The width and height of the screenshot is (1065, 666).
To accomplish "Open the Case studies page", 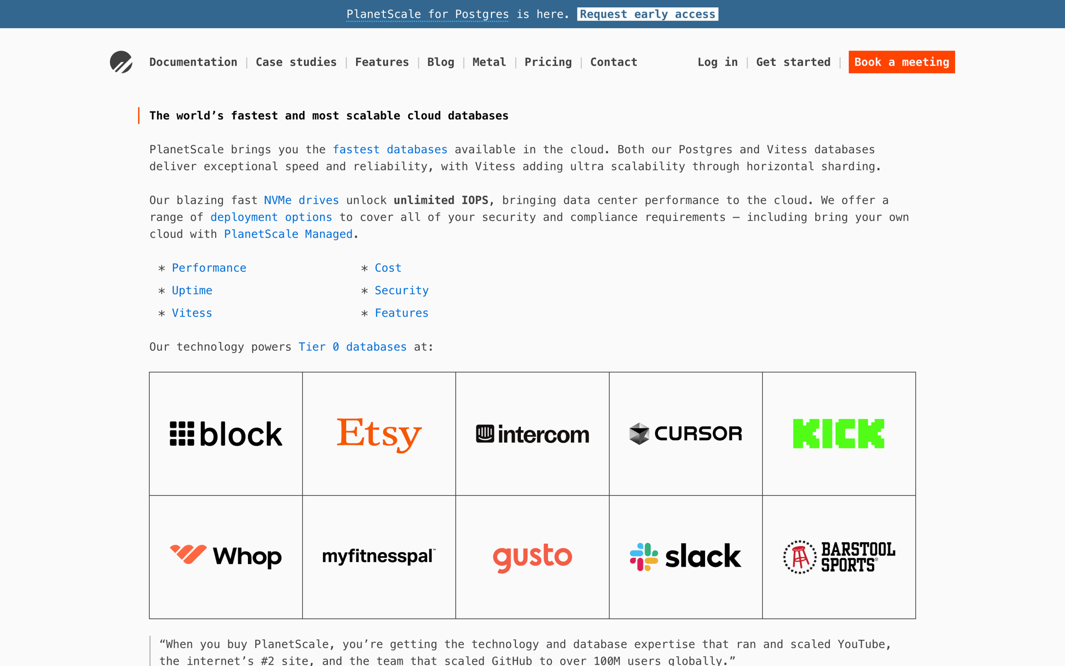I will point(296,62).
